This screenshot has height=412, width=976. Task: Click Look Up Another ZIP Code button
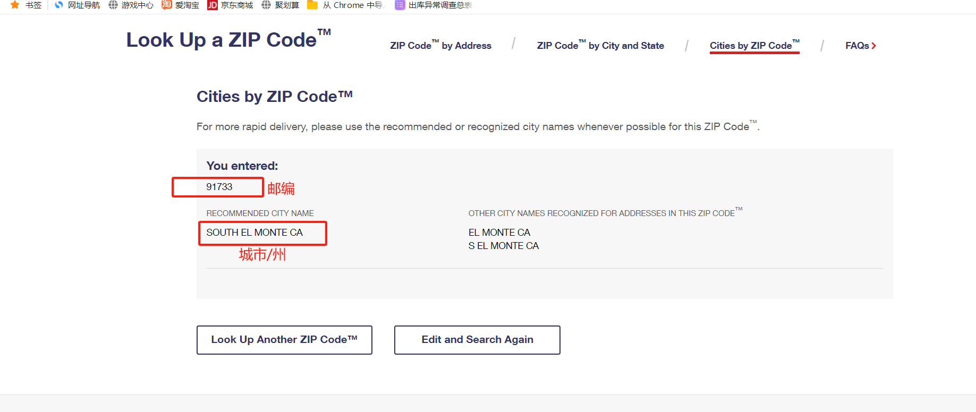click(x=284, y=340)
